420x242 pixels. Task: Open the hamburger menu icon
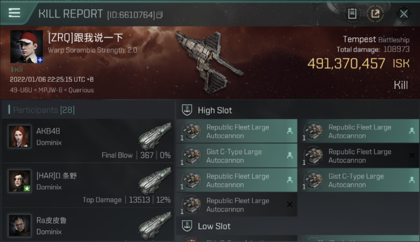click(14, 13)
